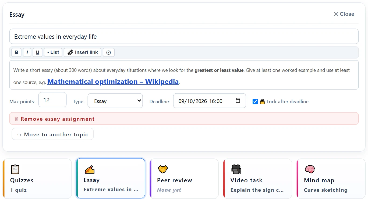Apply italic formatting with the I button
The height and width of the screenshot is (199, 368).
(27, 52)
